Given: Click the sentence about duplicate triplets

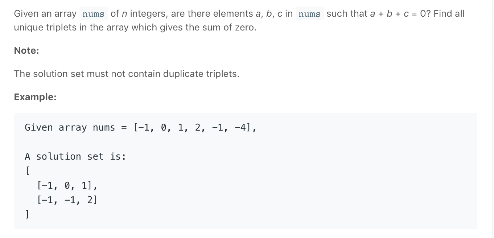Looking at the screenshot, I should 127,74.
